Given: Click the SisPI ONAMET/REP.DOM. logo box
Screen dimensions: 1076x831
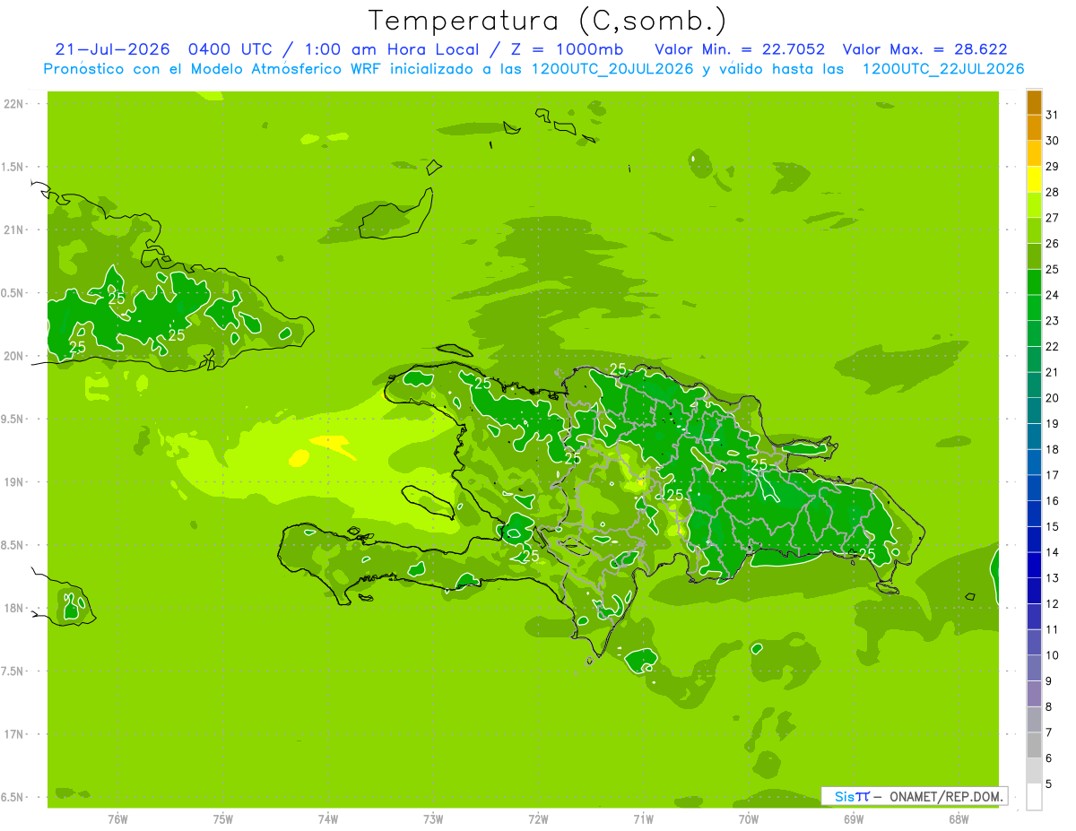Looking at the screenshot, I should 914,796.
